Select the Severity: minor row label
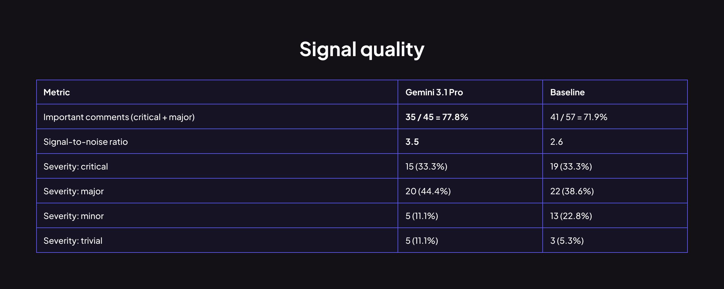 click(x=73, y=216)
